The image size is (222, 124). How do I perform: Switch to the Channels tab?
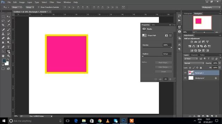click(194, 55)
